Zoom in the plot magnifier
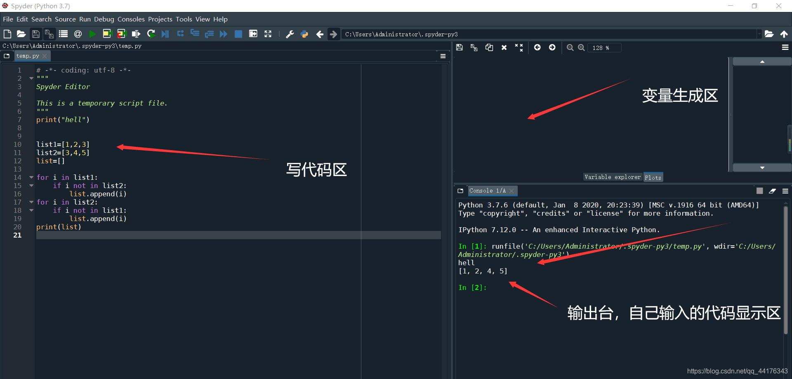792x379 pixels. click(x=581, y=47)
